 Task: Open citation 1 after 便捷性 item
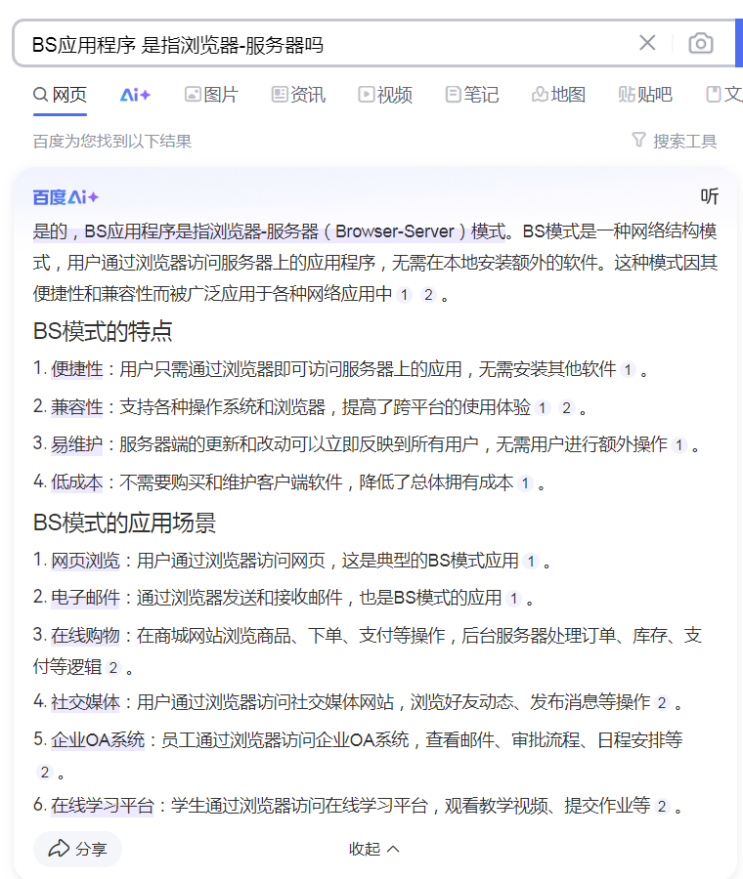[628, 370]
